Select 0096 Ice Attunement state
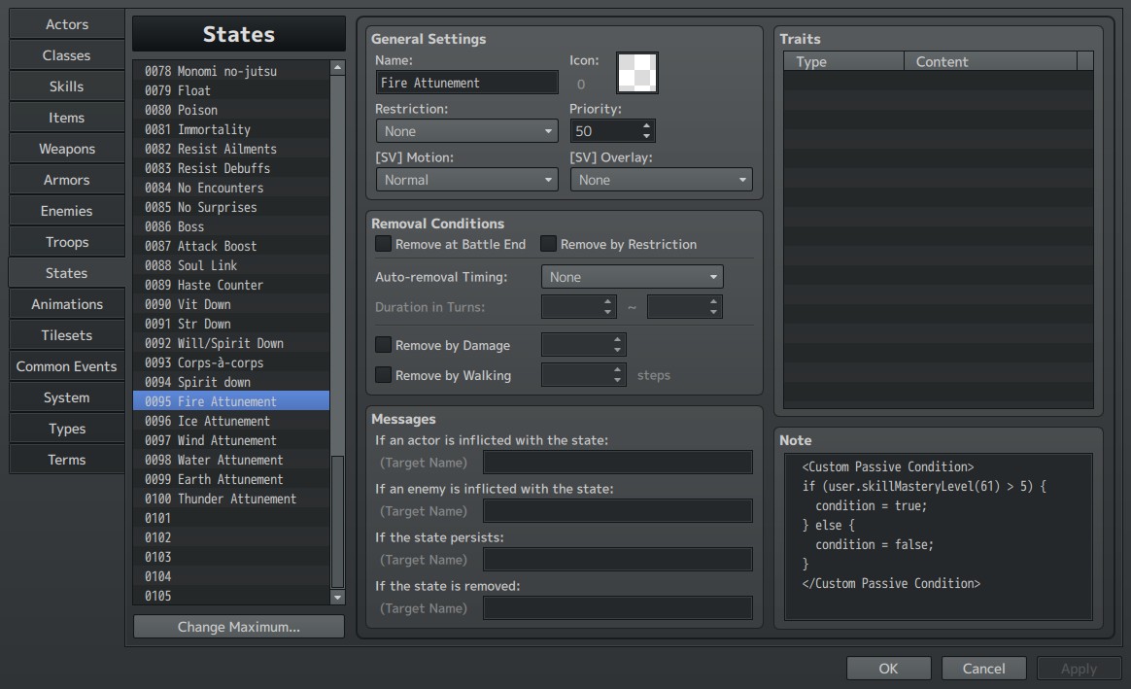 click(231, 421)
